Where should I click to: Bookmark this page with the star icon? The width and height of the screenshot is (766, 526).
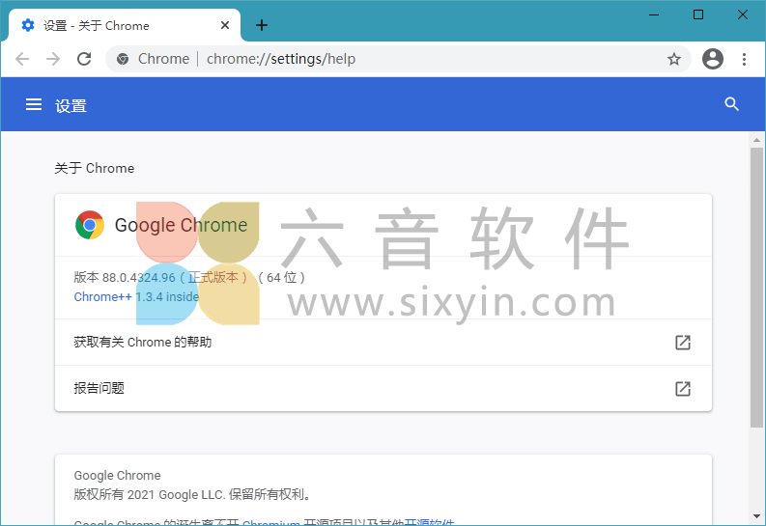pyautogui.click(x=674, y=59)
